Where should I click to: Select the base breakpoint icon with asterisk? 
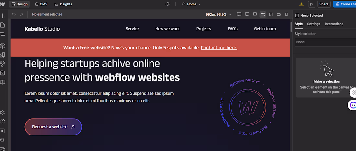pyautogui.click(x=263, y=14)
